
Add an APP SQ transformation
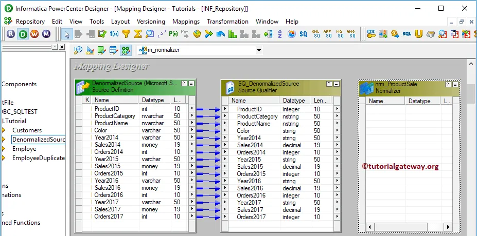point(328,34)
